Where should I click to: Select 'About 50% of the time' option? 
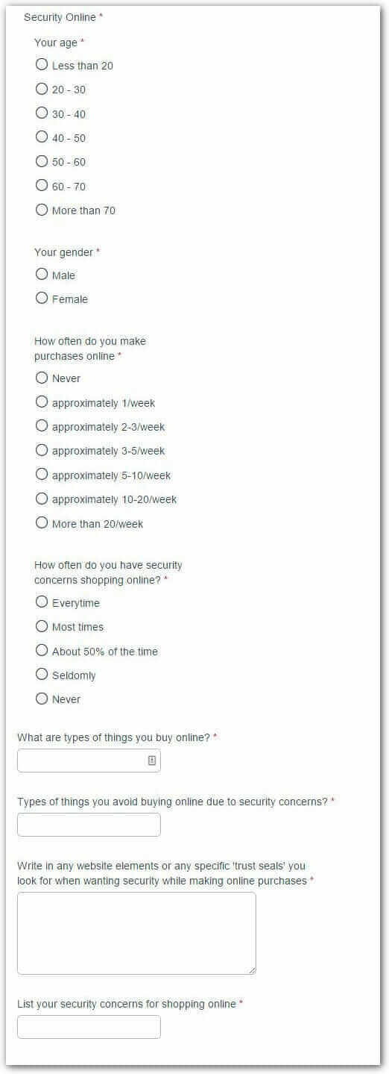point(42,651)
